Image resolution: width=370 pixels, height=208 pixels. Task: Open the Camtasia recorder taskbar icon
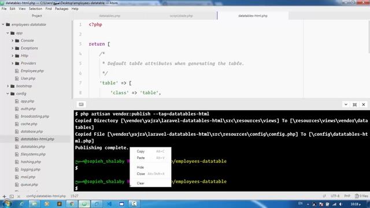pyautogui.click(x=134, y=204)
